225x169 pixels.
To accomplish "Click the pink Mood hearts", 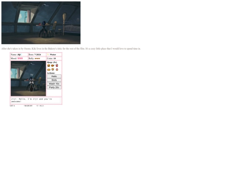I will coord(20,58).
